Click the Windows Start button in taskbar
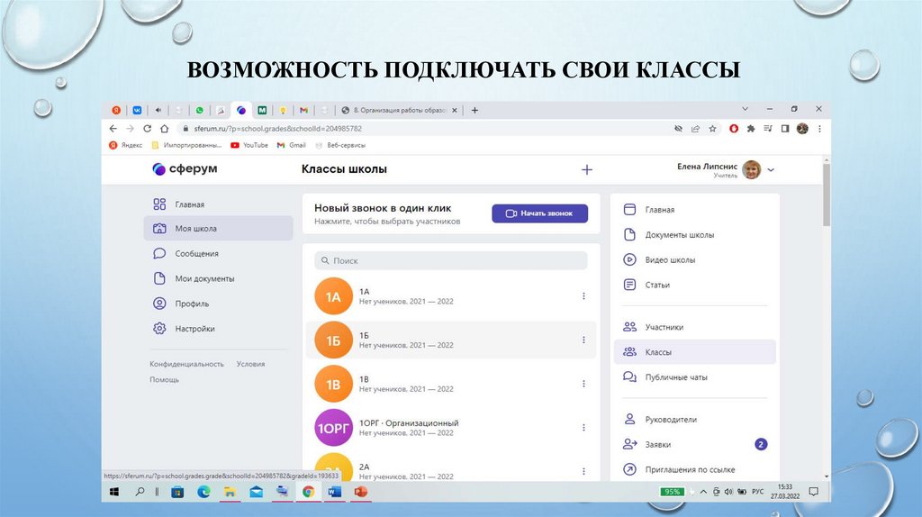This screenshot has width=922, height=517. 114,492
